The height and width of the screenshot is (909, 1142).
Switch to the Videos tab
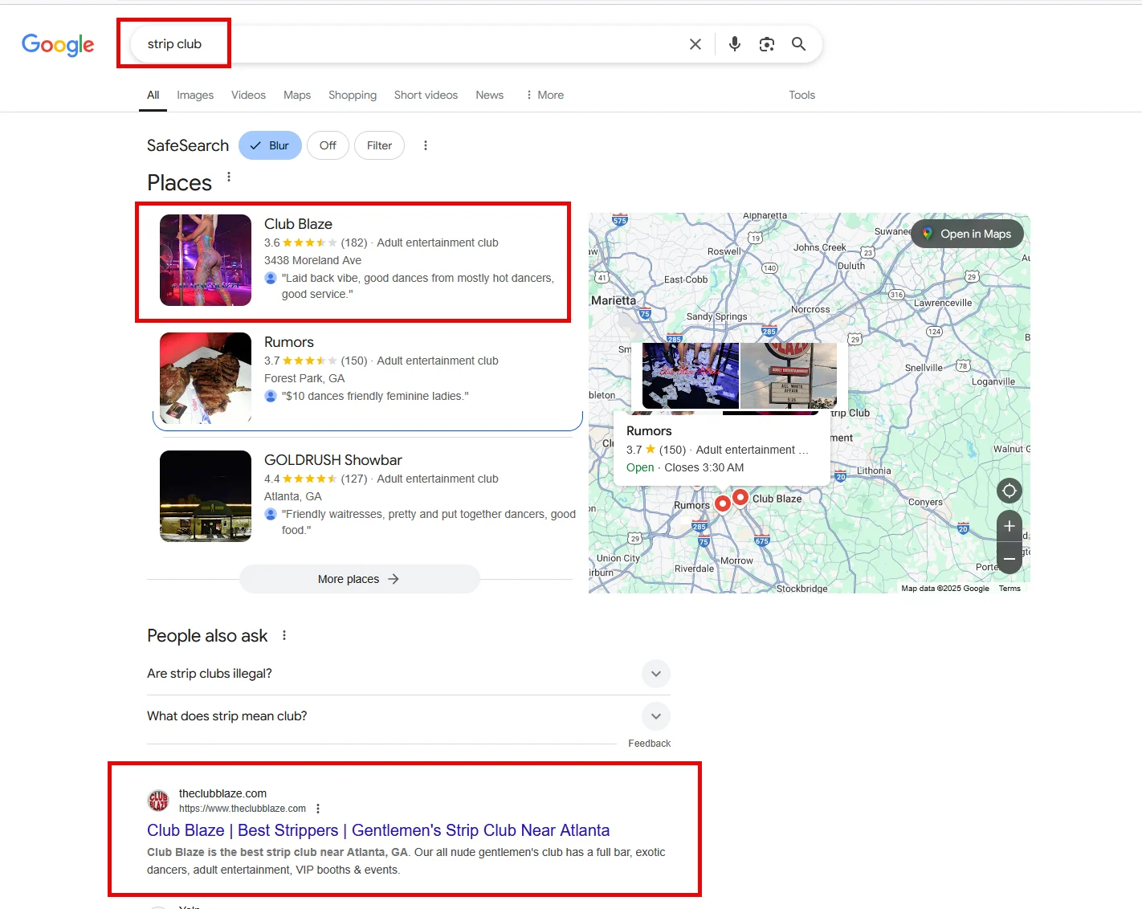248,95
